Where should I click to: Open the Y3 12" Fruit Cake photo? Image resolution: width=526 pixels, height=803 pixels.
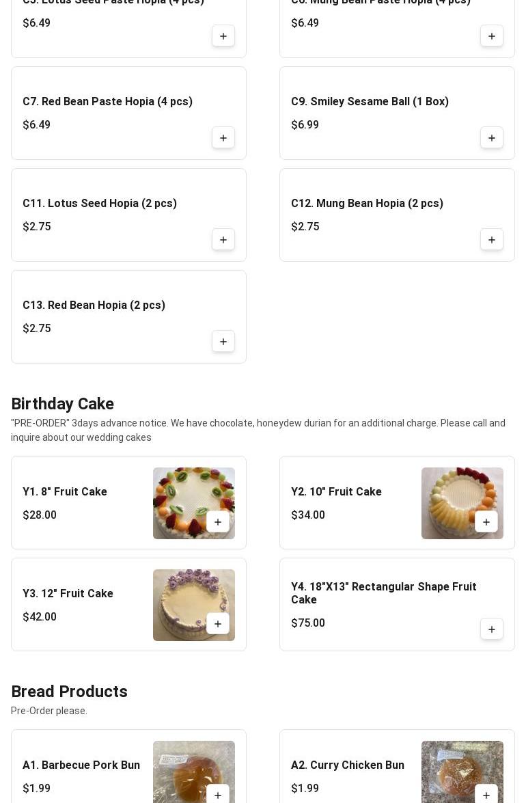coord(193,605)
